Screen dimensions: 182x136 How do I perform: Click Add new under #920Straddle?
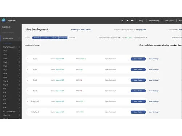7,43
